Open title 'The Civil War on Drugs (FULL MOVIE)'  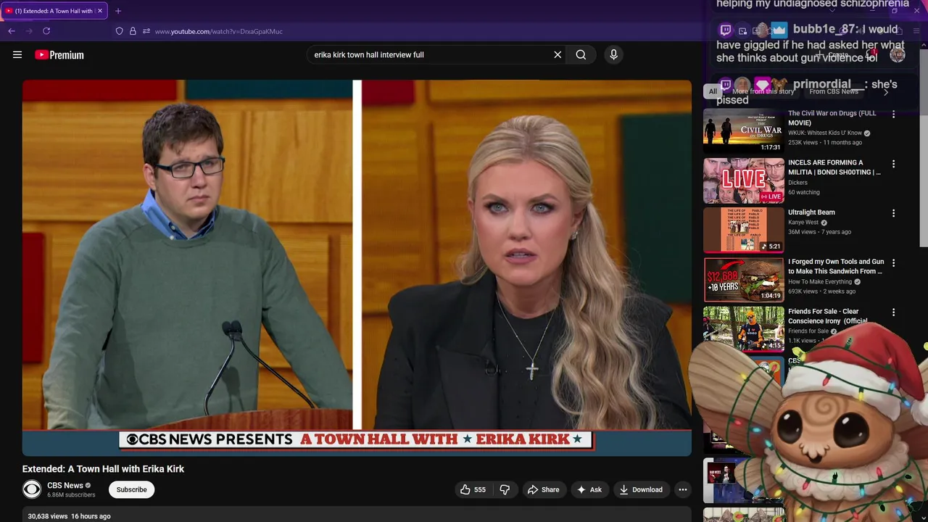click(832, 118)
